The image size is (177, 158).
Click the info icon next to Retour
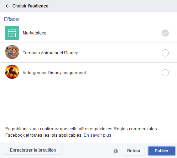[x=116, y=151]
